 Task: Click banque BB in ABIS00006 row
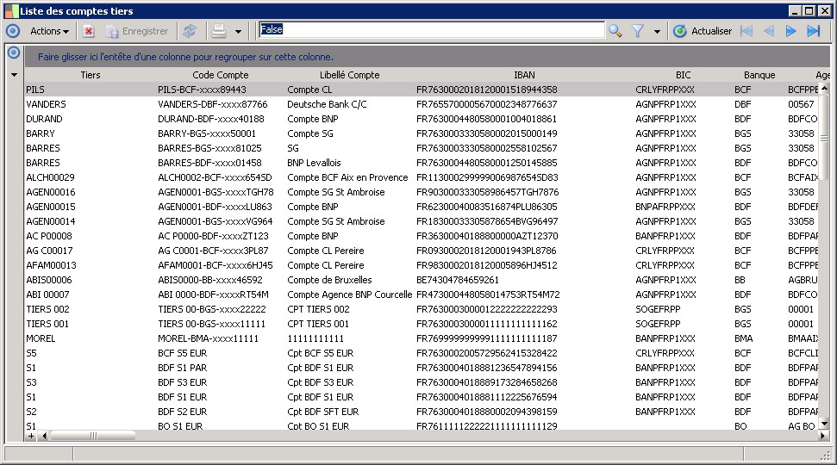pyautogui.click(x=740, y=280)
